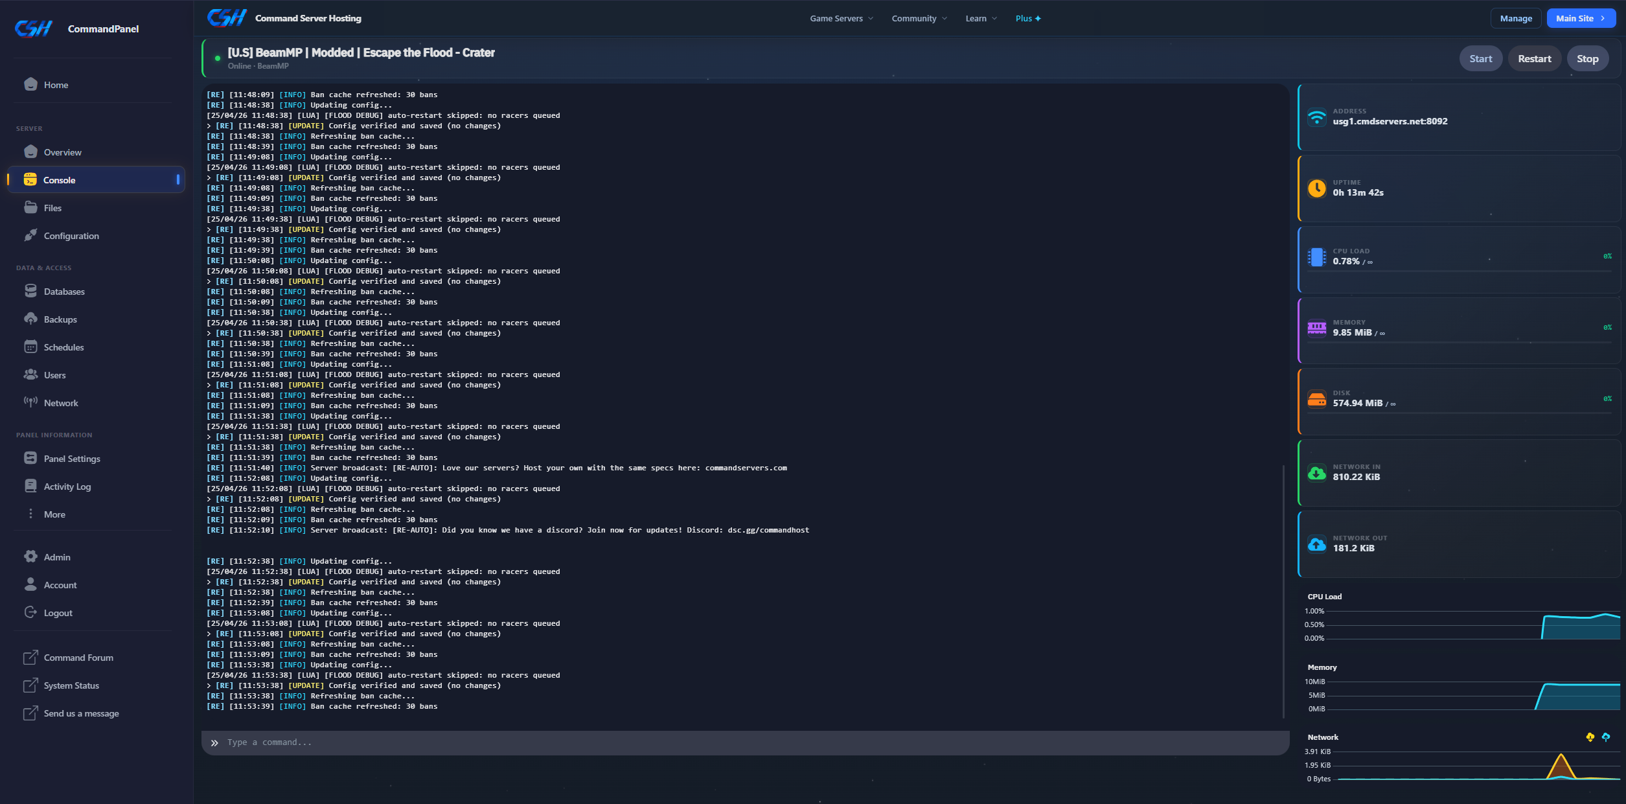Click the Uptime clock icon
This screenshot has height=804, width=1626.
pyautogui.click(x=1316, y=189)
